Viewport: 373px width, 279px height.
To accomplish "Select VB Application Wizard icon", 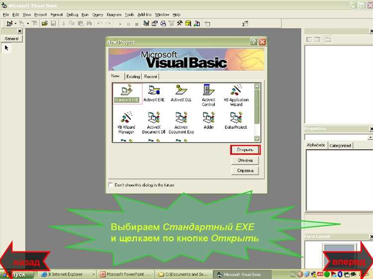I will (236, 95).
